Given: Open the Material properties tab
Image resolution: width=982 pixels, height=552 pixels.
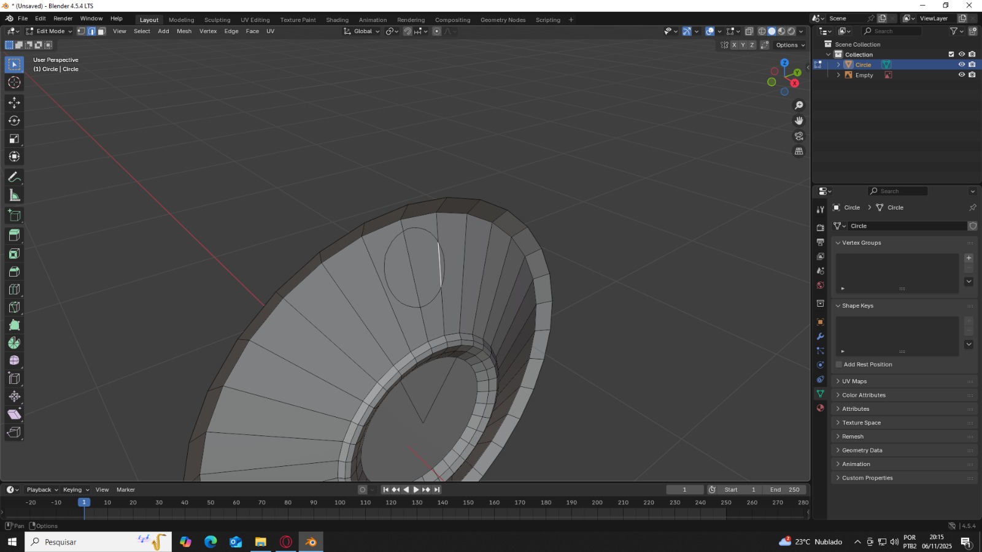Looking at the screenshot, I should coord(821,408).
